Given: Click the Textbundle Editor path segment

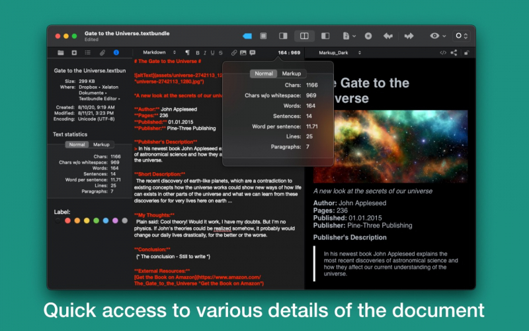Looking at the screenshot, I should pos(98,99).
